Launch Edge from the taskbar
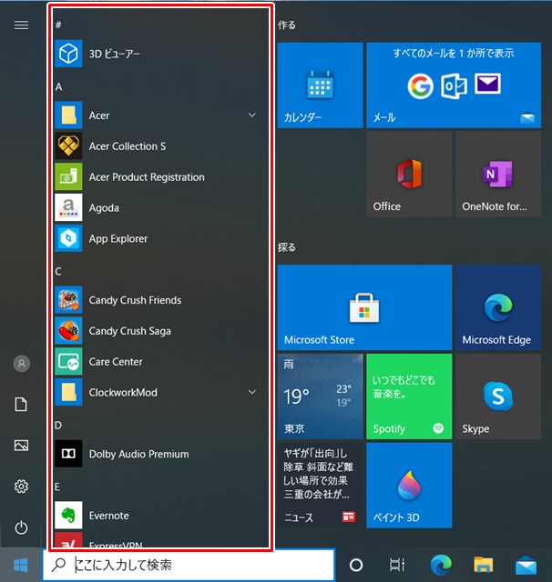 [441, 565]
